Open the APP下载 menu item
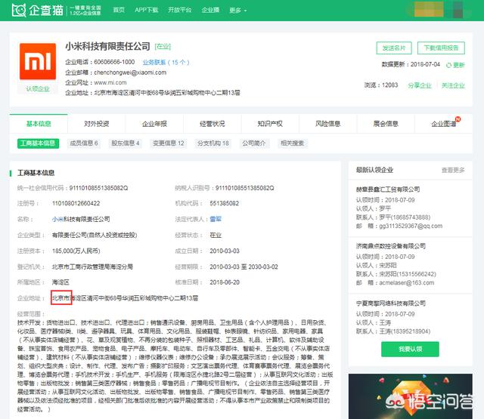Screen dimensions: 484x419 (x=146, y=10)
